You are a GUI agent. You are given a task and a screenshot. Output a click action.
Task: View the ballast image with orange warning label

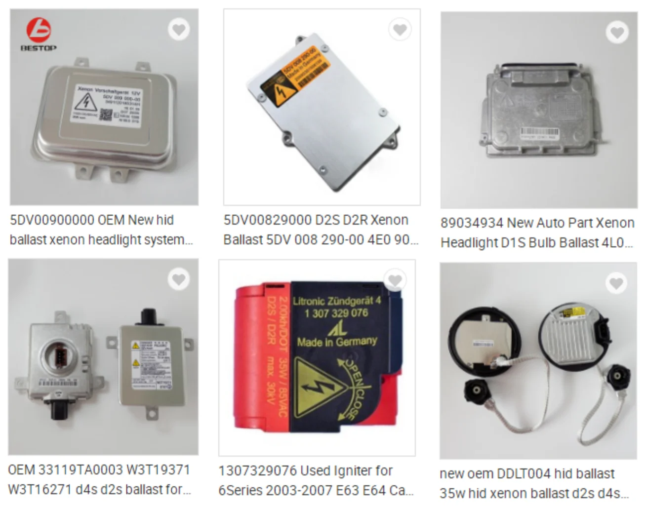pyautogui.click(x=322, y=107)
